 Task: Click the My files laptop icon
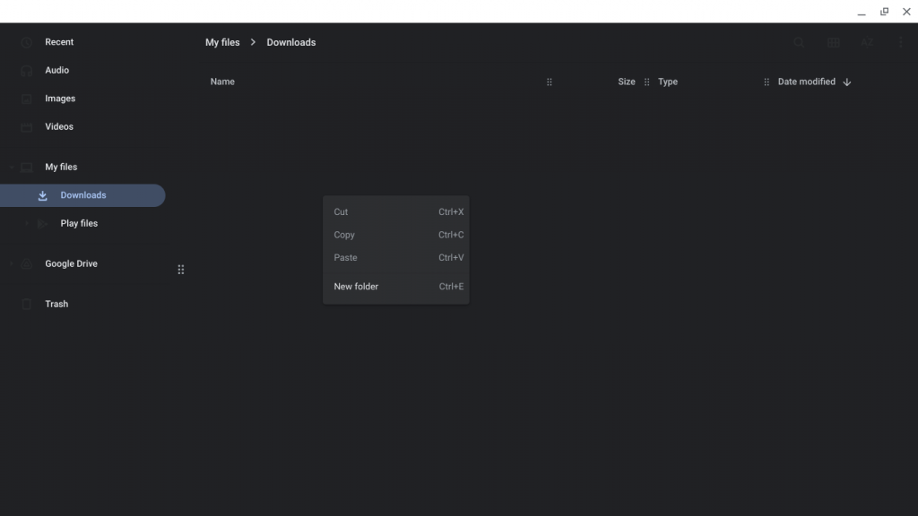26,168
